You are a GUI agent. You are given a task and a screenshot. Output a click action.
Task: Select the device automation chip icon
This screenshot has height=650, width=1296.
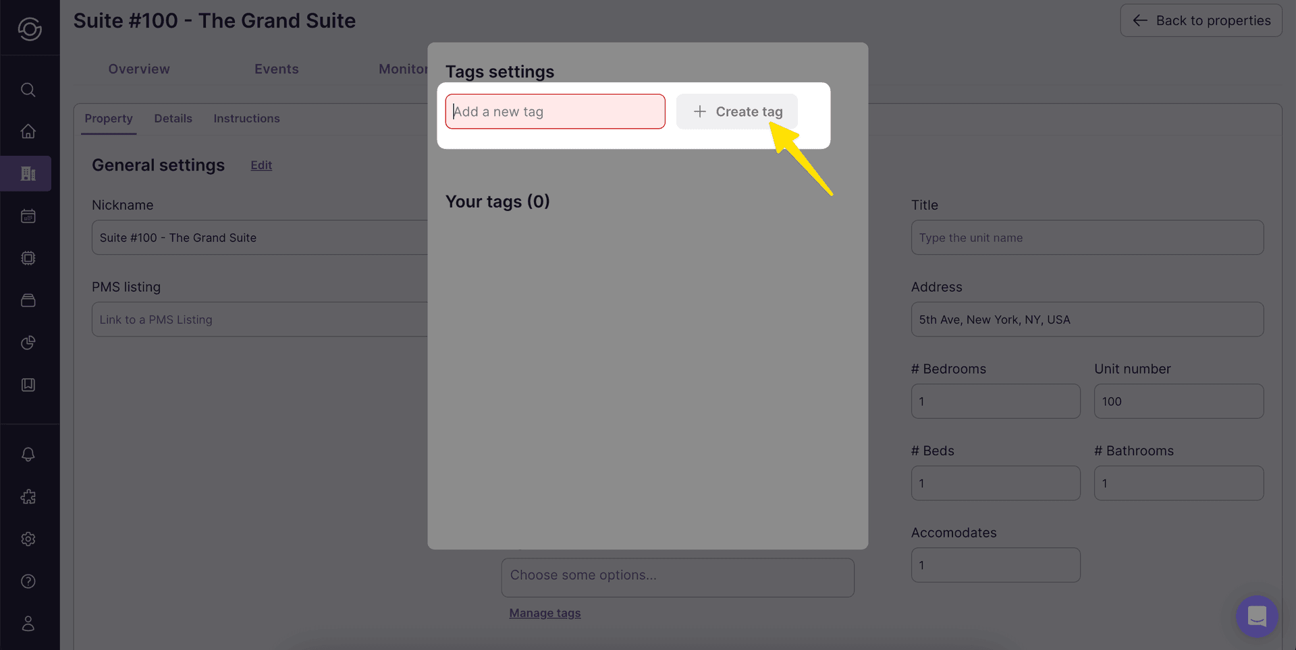click(28, 258)
